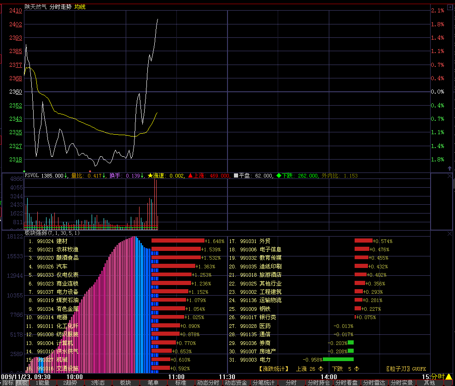Open the 分时雷达 tab
455x386 pixels.
pos(373,383)
